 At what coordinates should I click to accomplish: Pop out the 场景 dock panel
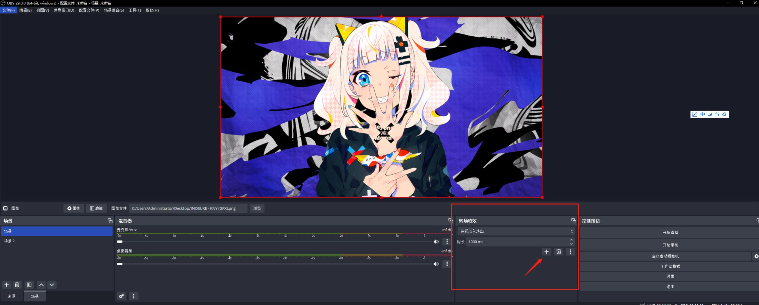[110, 221]
